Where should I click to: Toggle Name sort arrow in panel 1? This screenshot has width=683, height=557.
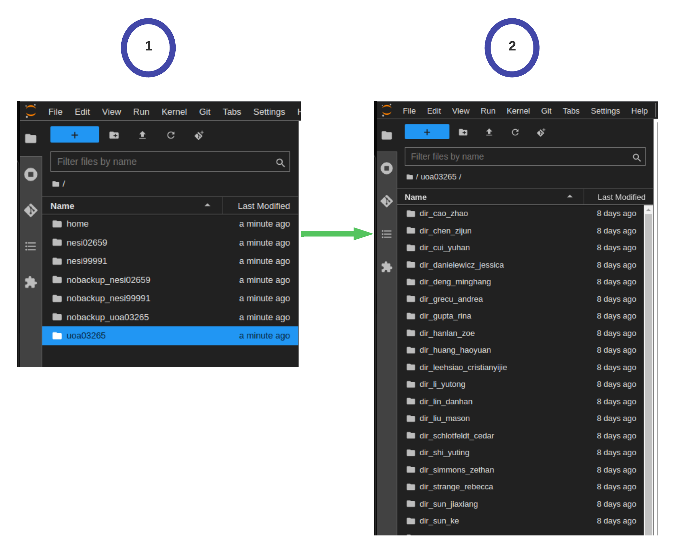coord(208,205)
